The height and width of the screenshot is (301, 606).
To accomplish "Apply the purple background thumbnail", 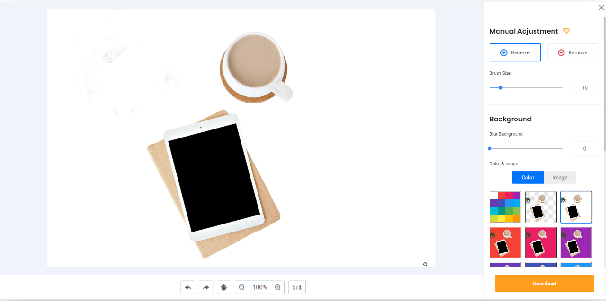I will pyautogui.click(x=576, y=242).
